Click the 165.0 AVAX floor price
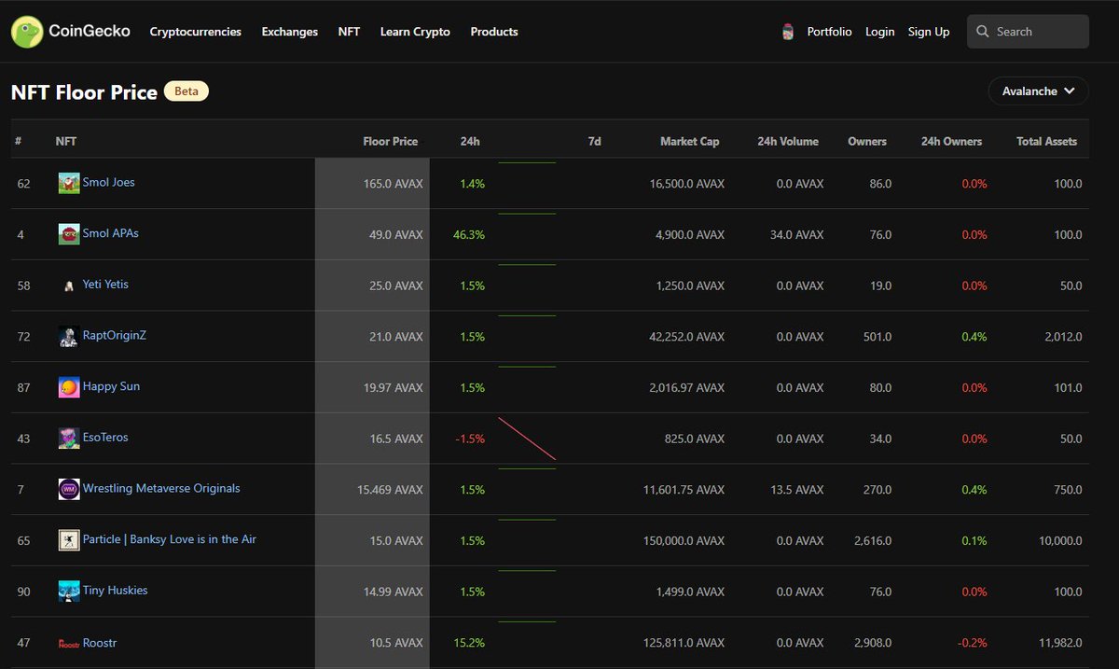1119x669 pixels. 394,184
